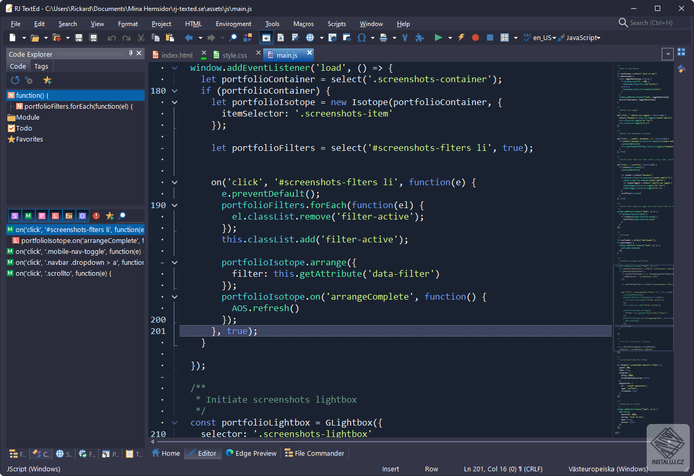Open the File Commander view
The height and width of the screenshot is (476, 694).
[314, 453]
